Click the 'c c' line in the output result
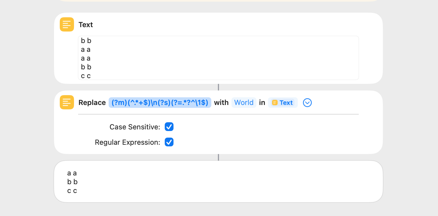 [72, 191]
